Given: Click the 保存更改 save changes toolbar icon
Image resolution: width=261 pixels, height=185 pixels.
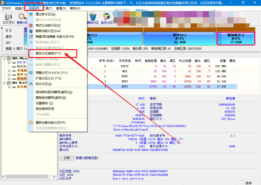Looking at the screenshot, I should pos(9,17).
